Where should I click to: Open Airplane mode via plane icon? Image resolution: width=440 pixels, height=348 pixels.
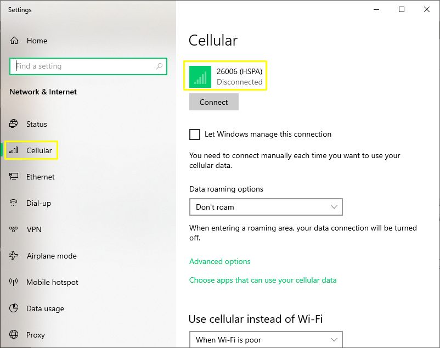coord(14,256)
